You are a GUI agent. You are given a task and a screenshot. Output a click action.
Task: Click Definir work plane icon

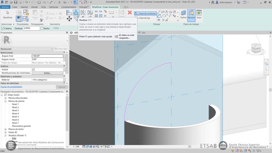[183, 14]
